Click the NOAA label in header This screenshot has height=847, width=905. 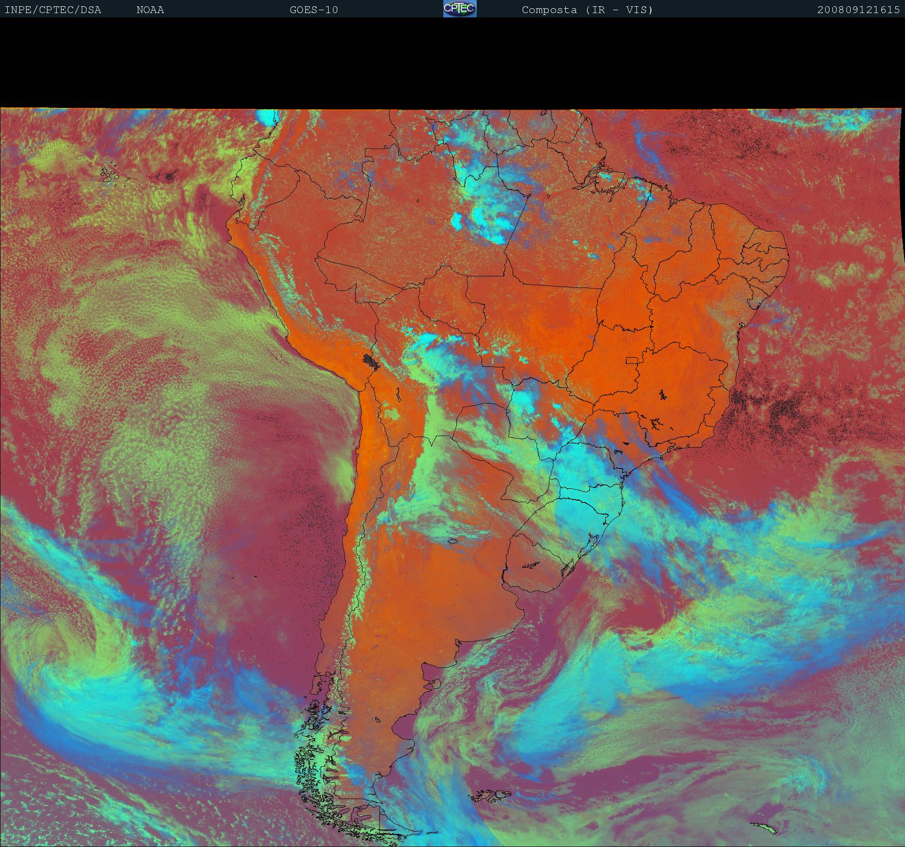(150, 10)
